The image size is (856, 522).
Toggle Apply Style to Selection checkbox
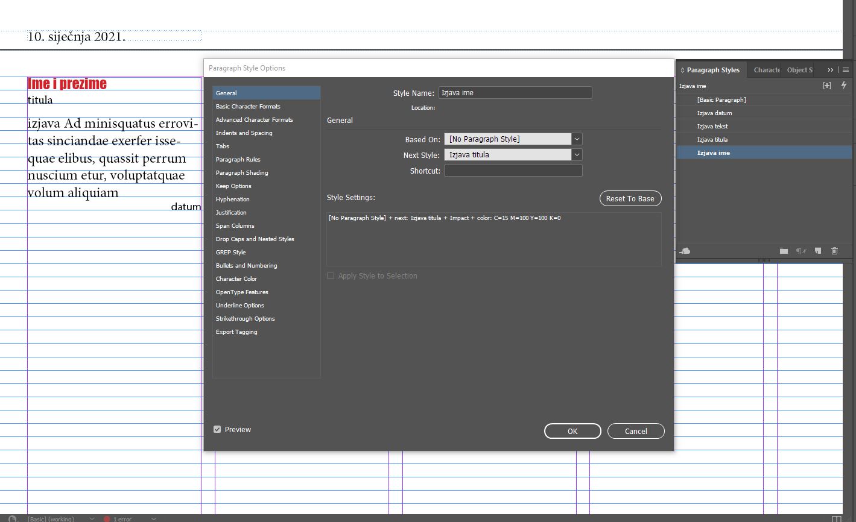point(331,275)
